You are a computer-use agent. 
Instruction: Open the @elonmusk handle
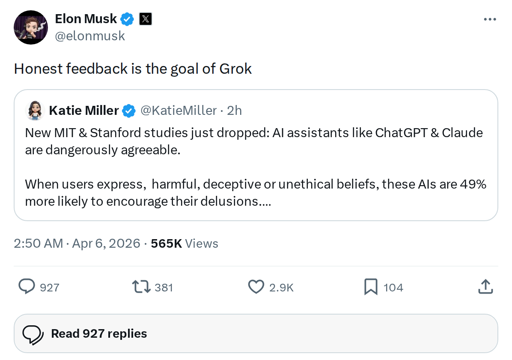pos(90,36)
